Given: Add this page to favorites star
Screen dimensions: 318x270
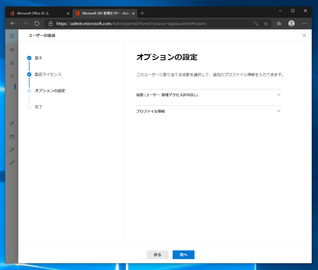Looking at the screenshot, I should [x=266, y=24].
